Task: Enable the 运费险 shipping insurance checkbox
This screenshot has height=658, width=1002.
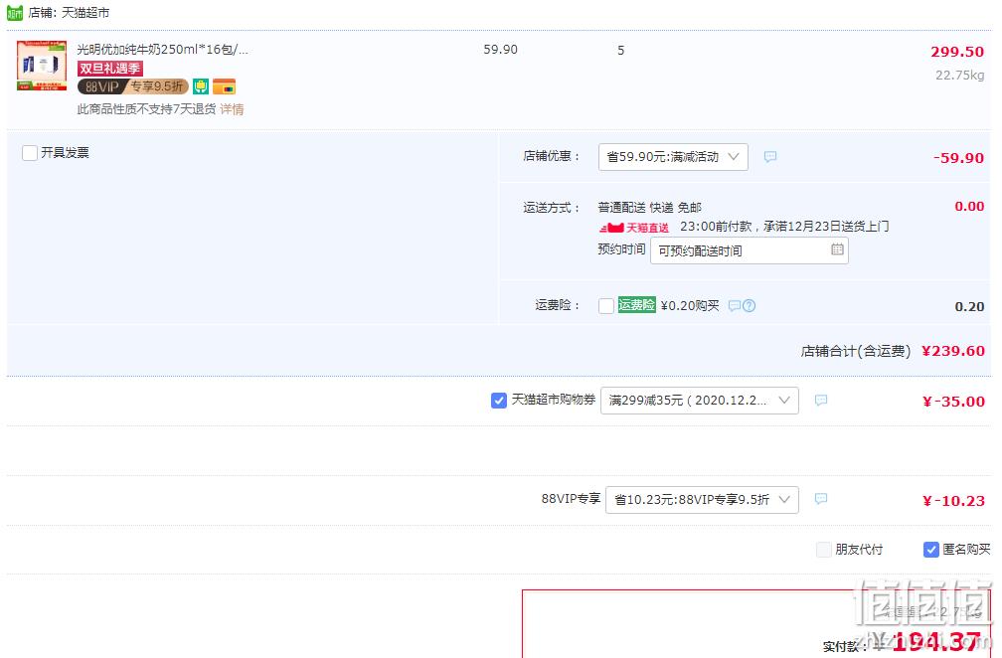Action: (x=605, y=306)
